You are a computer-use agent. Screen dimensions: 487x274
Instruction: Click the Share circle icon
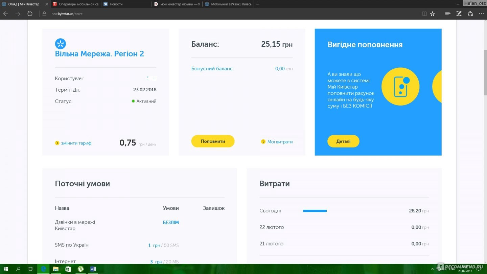click(470, 14)
